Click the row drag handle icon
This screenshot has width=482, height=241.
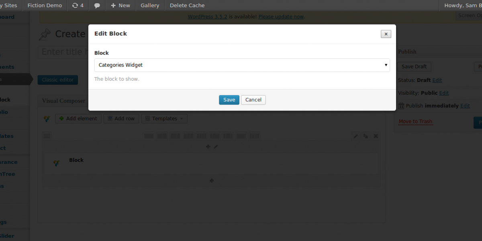point(47,136)
